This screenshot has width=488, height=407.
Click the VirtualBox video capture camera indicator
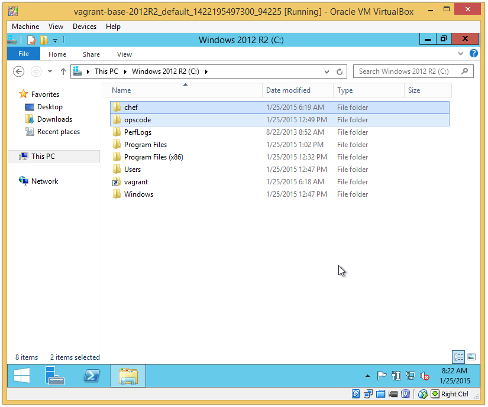click(393, 394)
